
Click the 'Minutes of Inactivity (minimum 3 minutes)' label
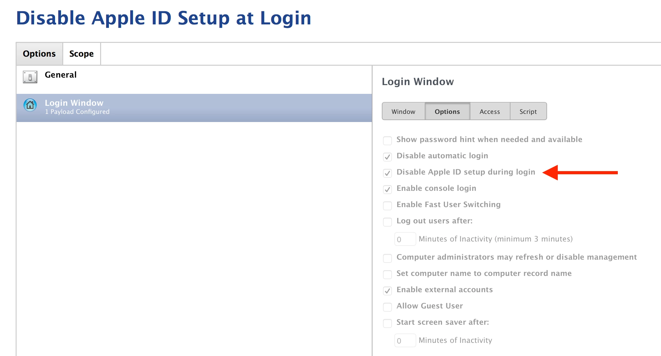(x=496, y=239)
